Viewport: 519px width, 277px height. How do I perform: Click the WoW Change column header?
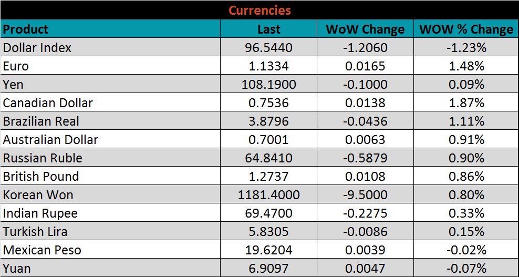tap(365, 29)
